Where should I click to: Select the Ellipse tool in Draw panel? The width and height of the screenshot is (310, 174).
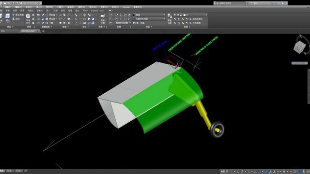click(x=69, y=23)
